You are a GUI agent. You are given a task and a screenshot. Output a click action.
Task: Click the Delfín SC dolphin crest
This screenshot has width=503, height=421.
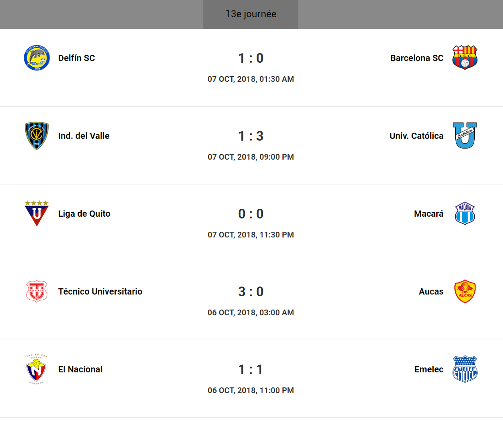[x=37, y=58]
